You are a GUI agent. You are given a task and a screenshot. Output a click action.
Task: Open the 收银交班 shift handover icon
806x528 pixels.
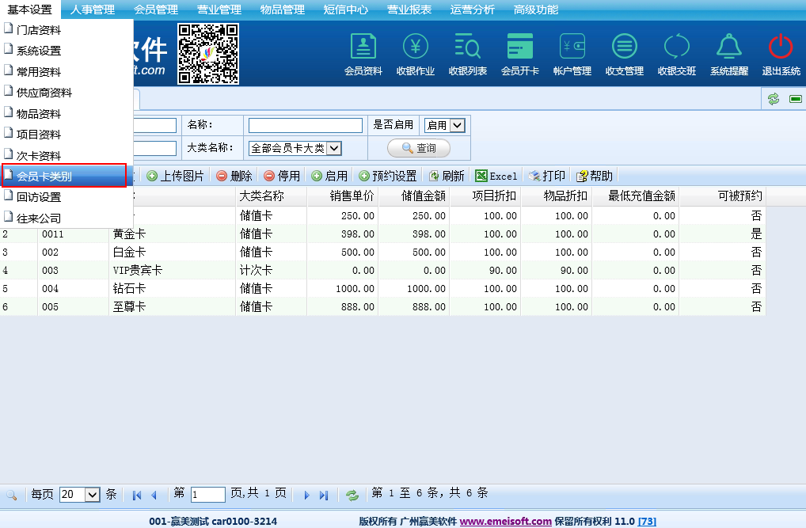pyautogui.click(x=676, y=54)
